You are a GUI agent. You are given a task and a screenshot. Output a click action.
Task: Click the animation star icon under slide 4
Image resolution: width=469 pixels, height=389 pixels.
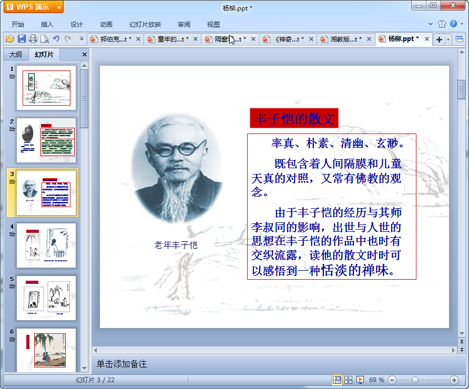click(x=12, y=234)
